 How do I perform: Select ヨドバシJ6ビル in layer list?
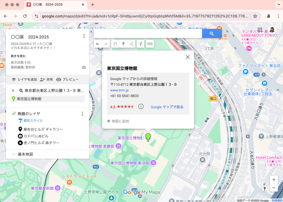(x=33, y=136)
